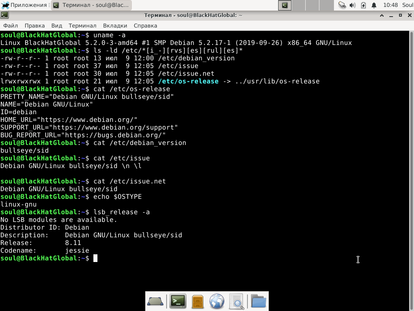Click the /etc/os-release symlink text

(188, 81)
